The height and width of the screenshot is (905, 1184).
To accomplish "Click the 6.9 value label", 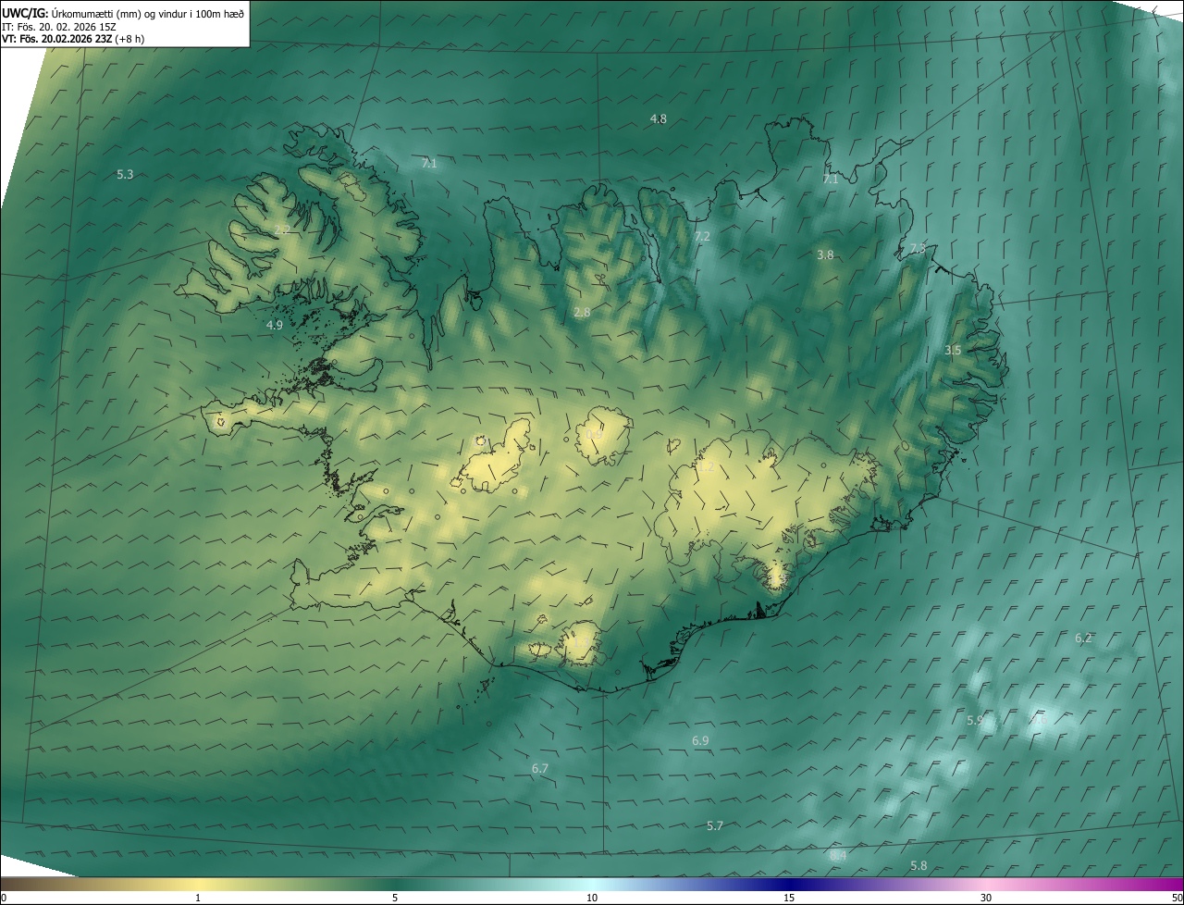I will click(x=700, y=741).
